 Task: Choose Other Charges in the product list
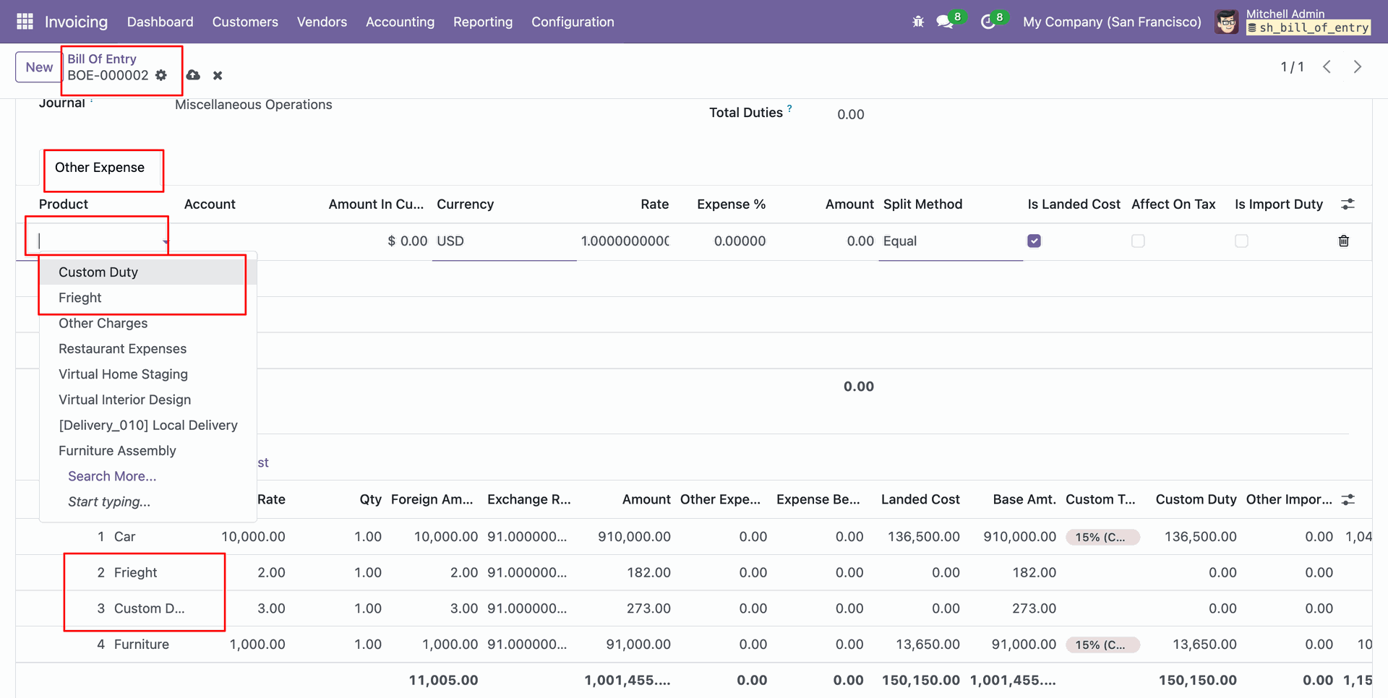(x=103, y=323)
